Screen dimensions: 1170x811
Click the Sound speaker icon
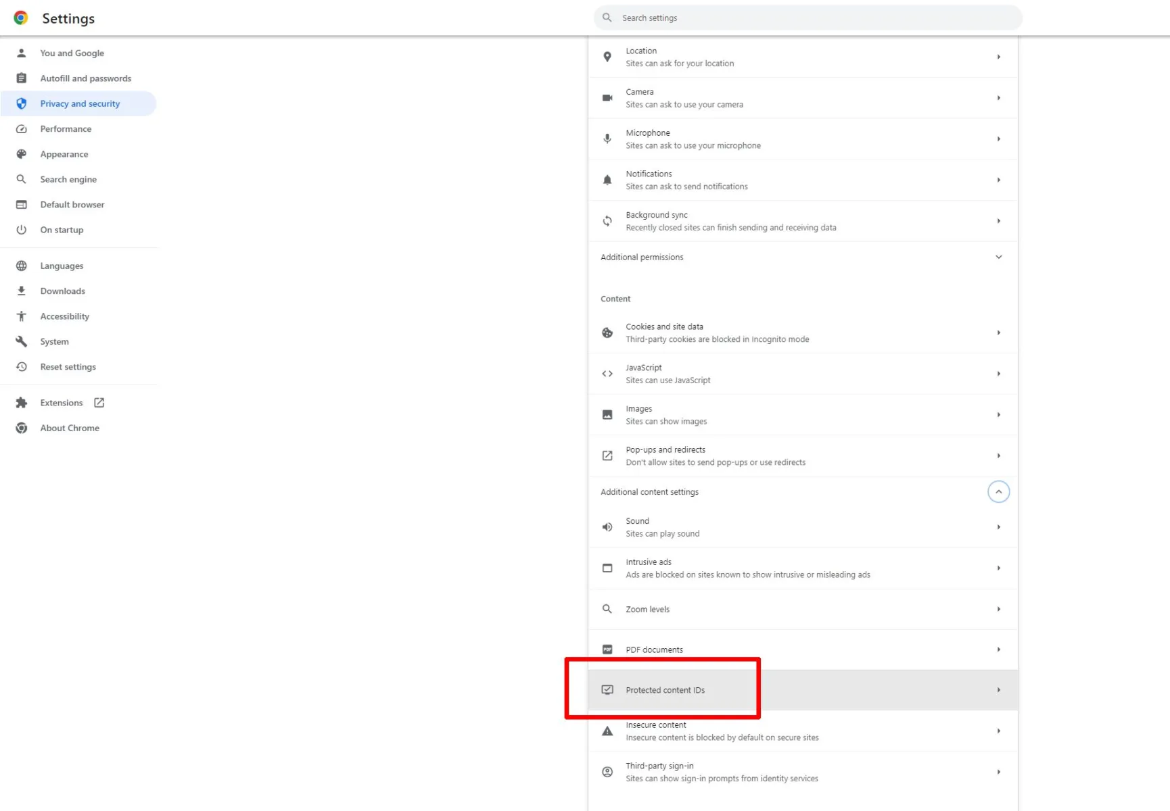point(607,527)
